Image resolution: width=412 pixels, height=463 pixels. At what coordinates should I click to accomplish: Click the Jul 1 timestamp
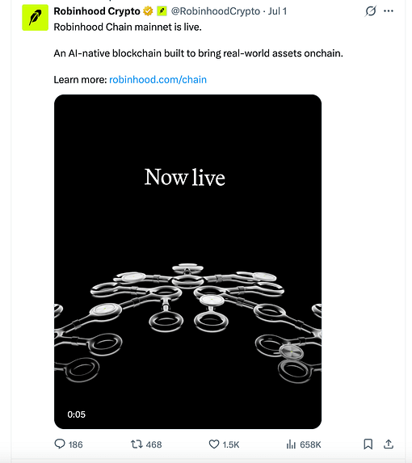click(x=277, y=11)
